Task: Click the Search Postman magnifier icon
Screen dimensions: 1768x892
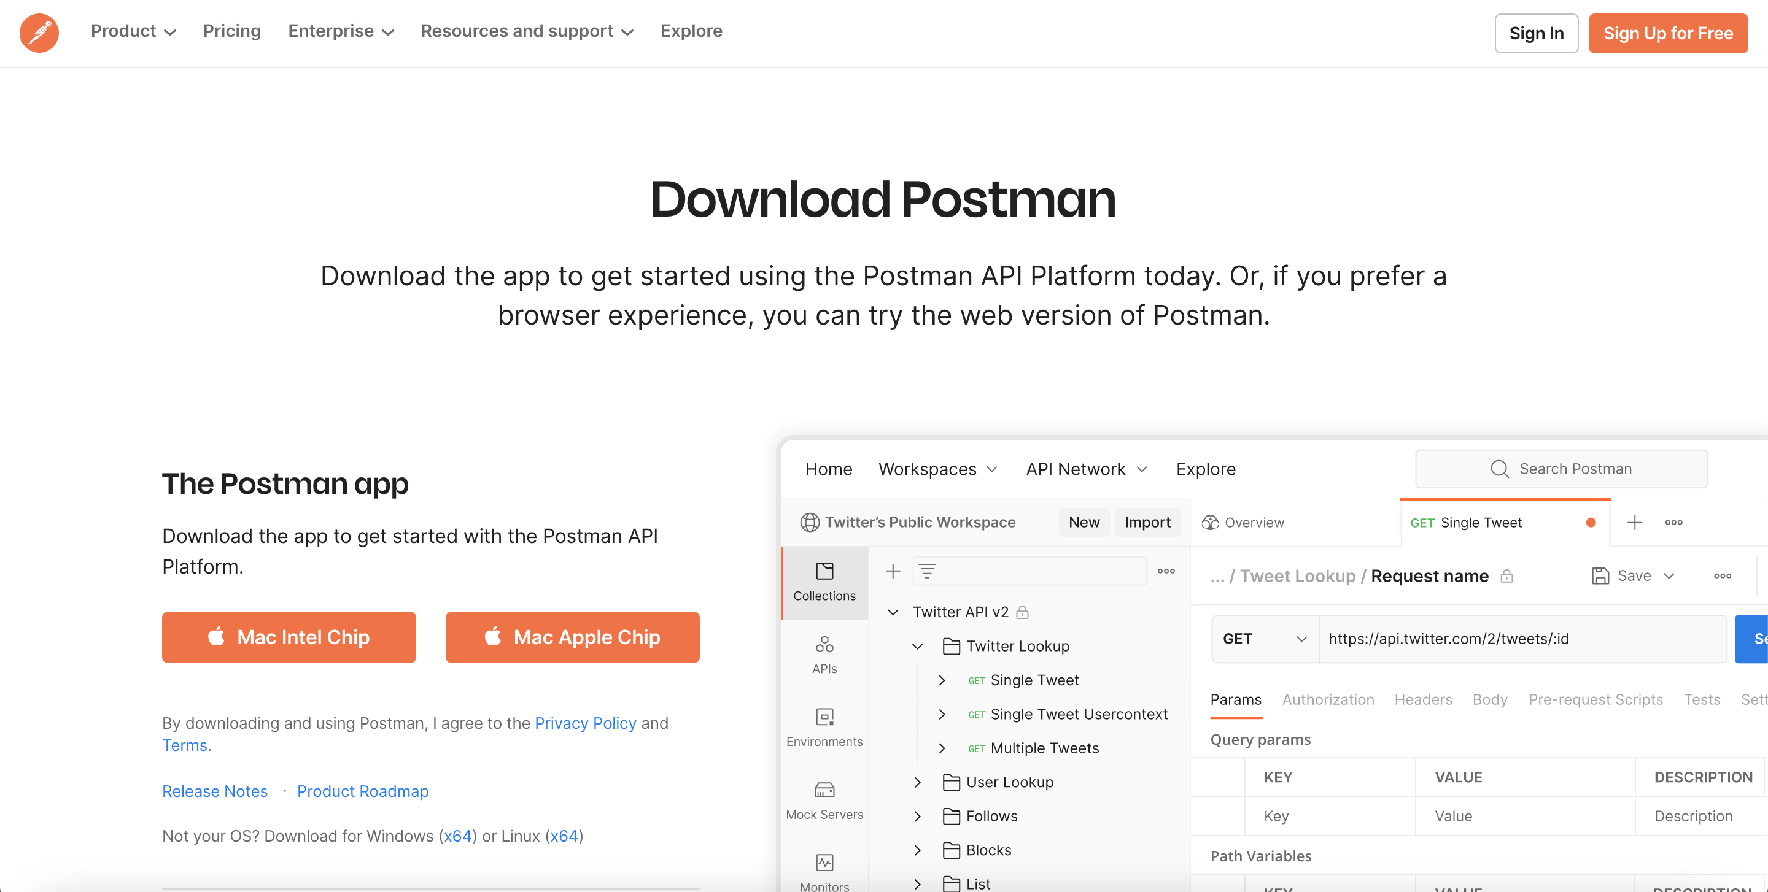Action: click(x=1499, y=469)
